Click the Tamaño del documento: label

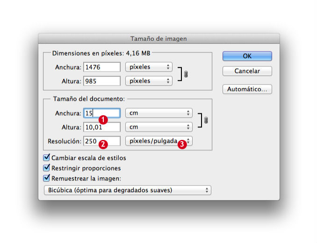point(89,99)
